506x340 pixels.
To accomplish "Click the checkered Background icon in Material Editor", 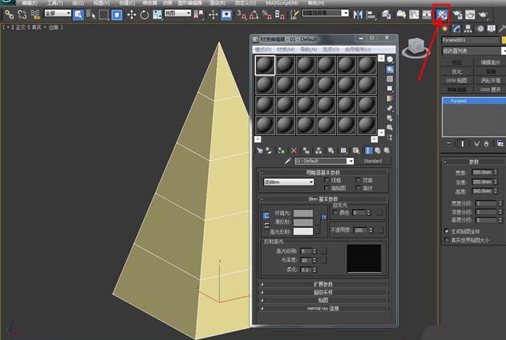I will click(390, 79).
